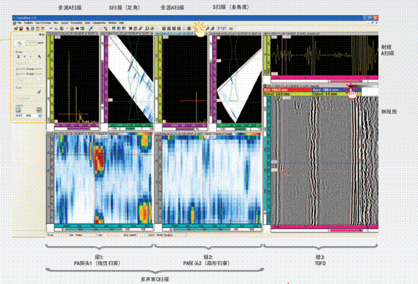Open the Processing menu

coord(76,23)
